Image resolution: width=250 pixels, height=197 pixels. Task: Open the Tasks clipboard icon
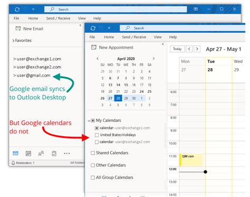[54, 154]
